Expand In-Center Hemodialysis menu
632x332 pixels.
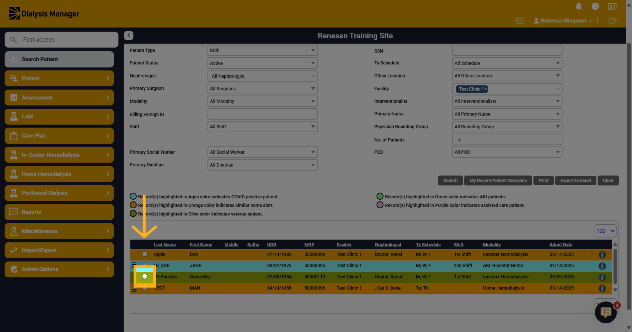(59, 155)
